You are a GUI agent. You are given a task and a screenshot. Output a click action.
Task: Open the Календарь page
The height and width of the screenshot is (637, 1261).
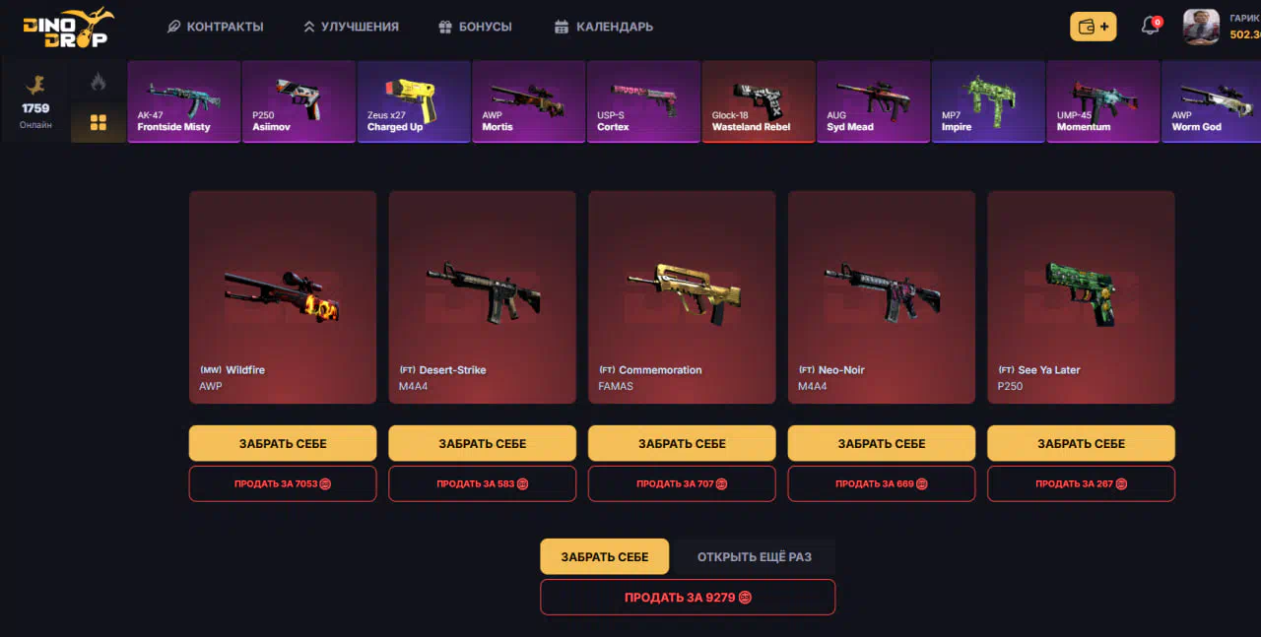coord(604,27)
